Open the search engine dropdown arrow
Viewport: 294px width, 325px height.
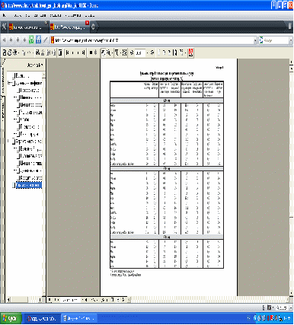tap(291, 40)
